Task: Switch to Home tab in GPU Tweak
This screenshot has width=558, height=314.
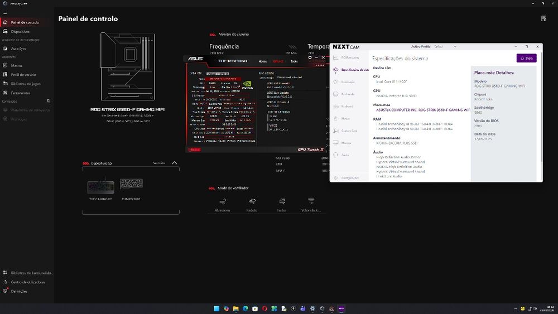Action: (263, 61)
